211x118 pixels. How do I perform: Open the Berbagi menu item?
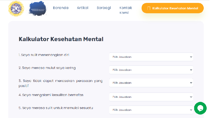coord(104,8)
